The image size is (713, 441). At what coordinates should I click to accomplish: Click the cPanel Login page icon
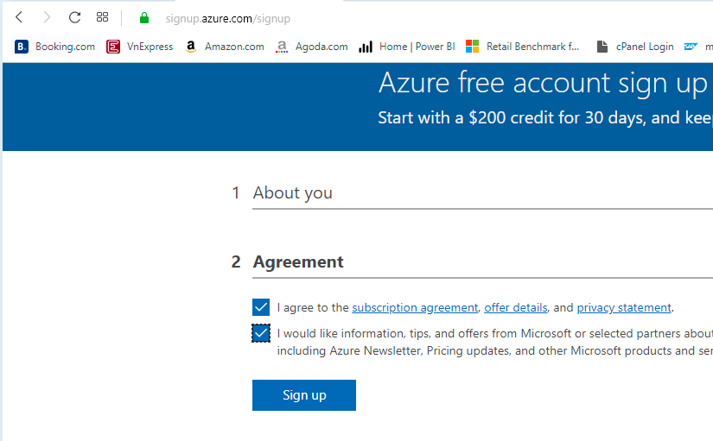click(602, 47)
